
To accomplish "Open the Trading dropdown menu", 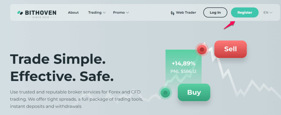I will click(97, 13).
